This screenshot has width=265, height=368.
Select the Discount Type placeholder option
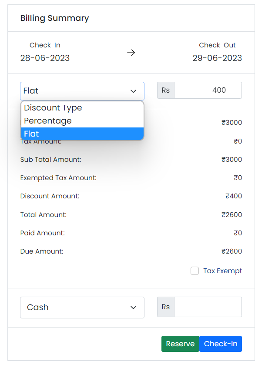pyautogui.click(x=53, y=108)
